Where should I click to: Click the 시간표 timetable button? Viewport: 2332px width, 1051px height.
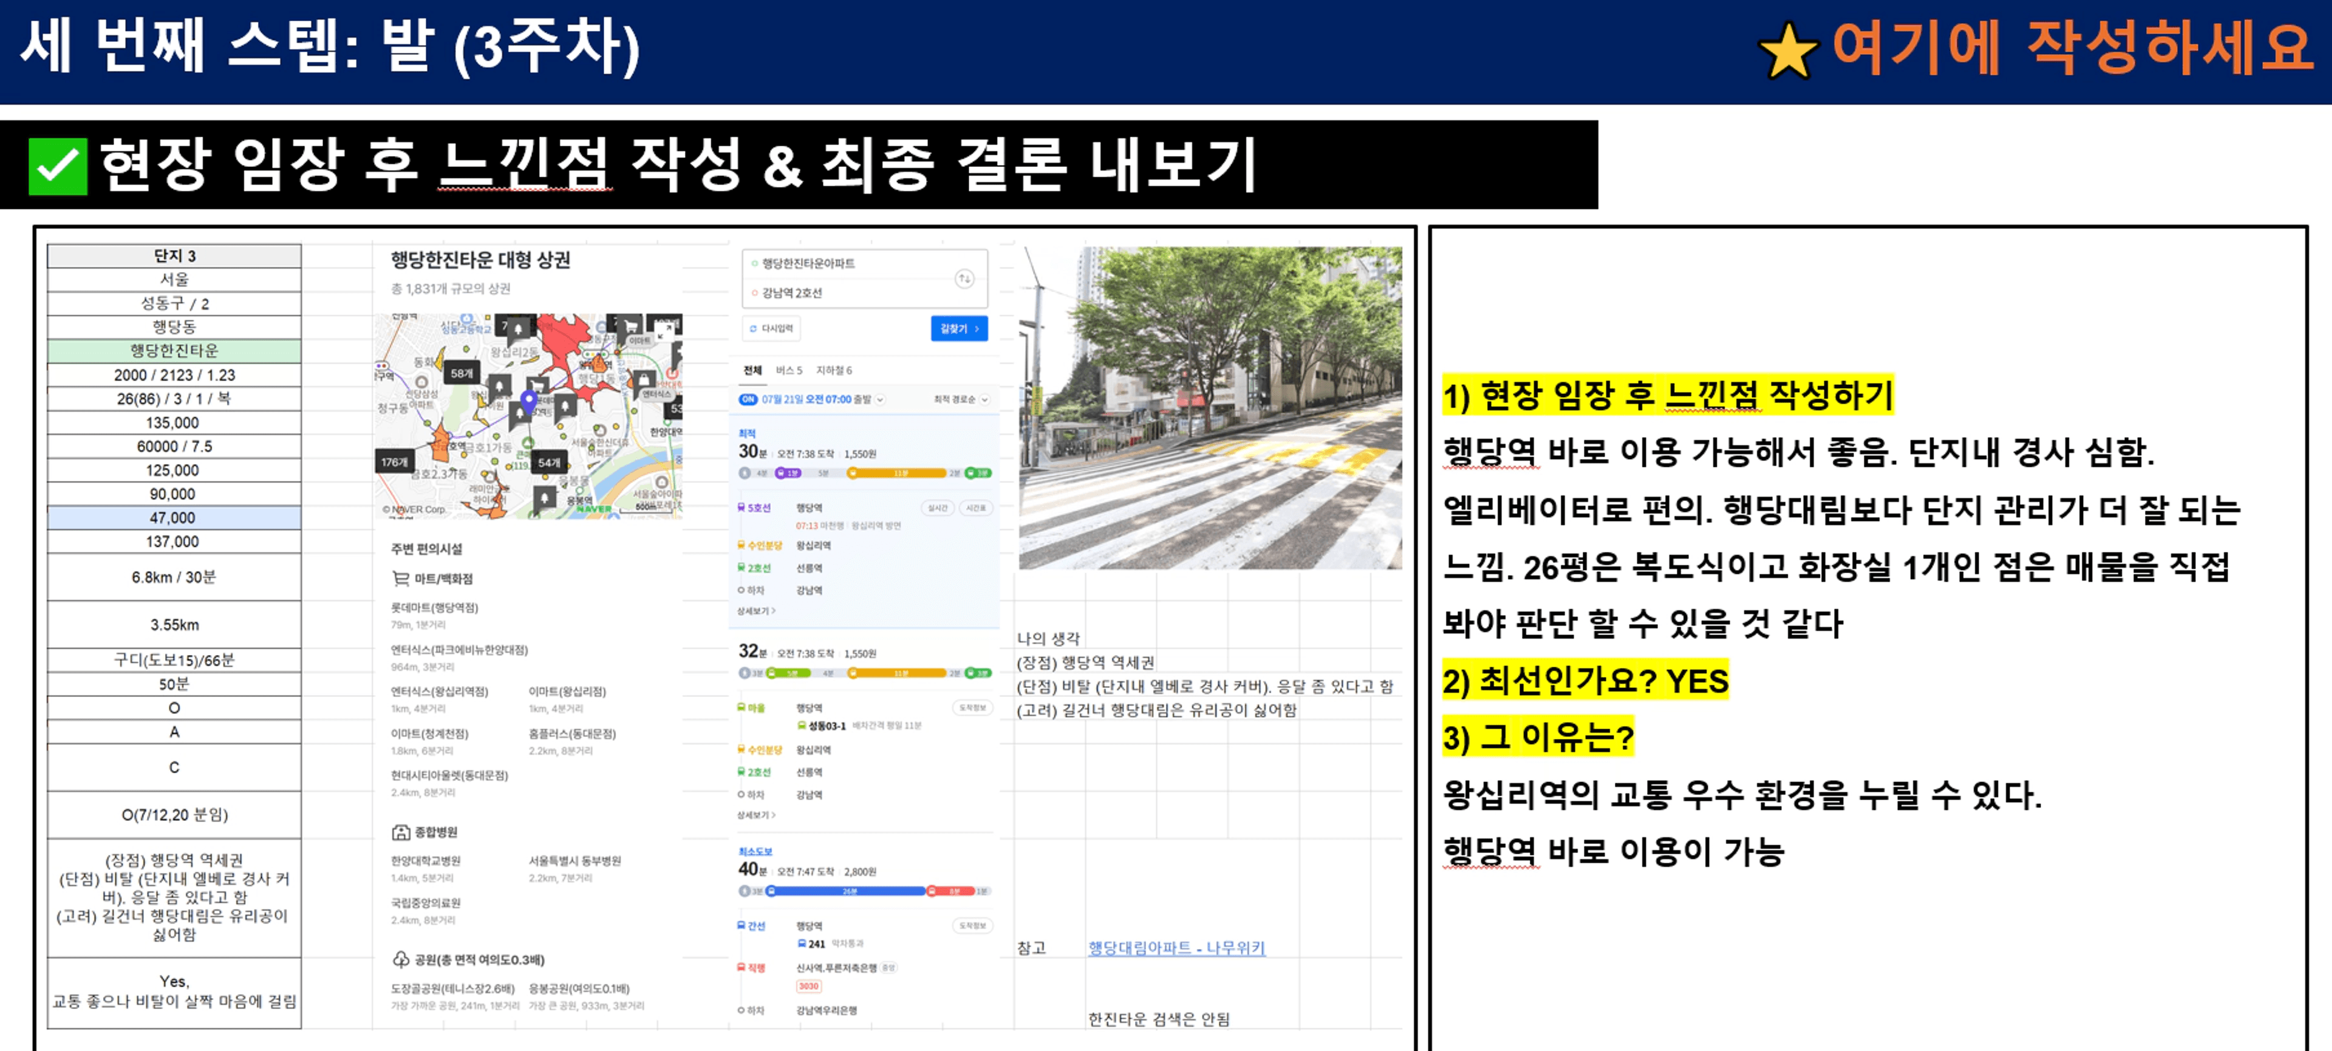point(975,508)
